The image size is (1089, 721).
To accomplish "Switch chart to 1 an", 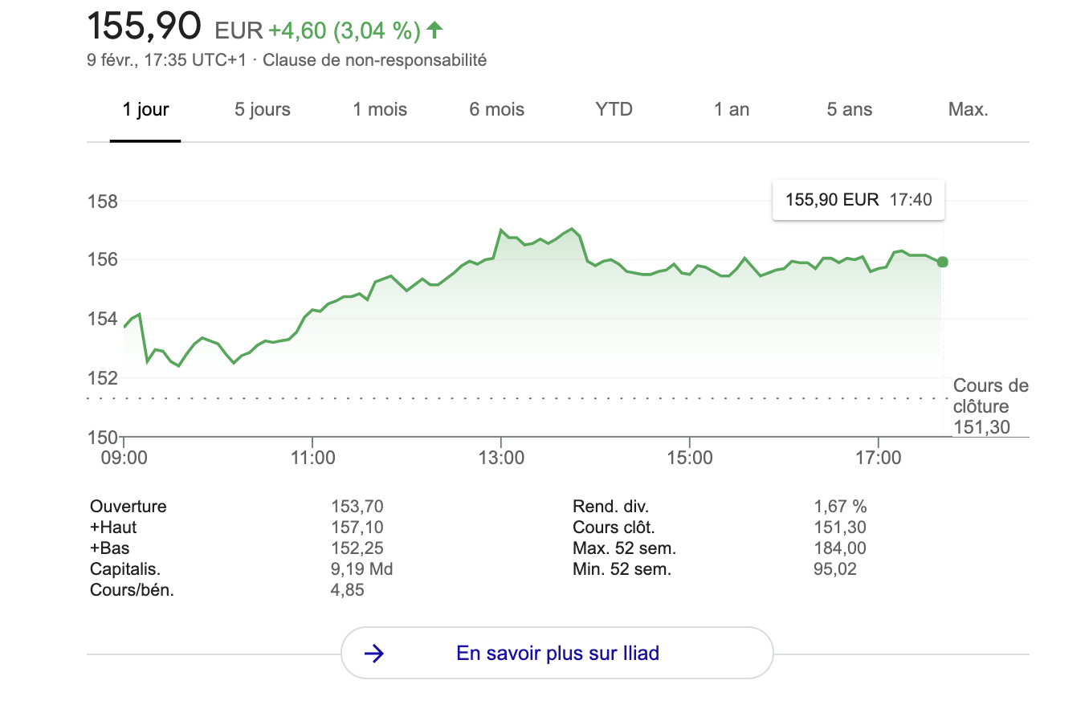I will pyautogui.click(x=732, y=110).
